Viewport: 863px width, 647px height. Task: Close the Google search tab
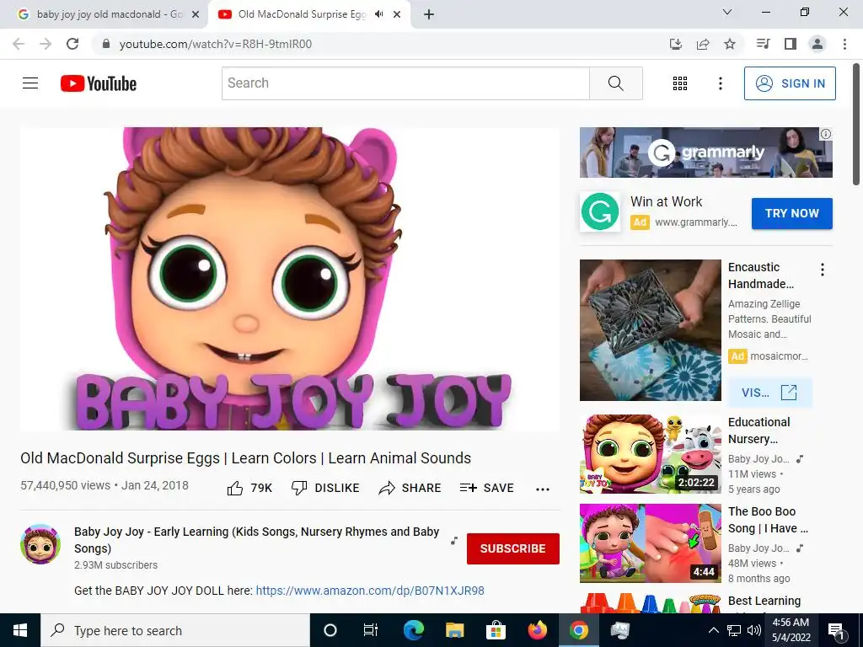click(196, 15)
